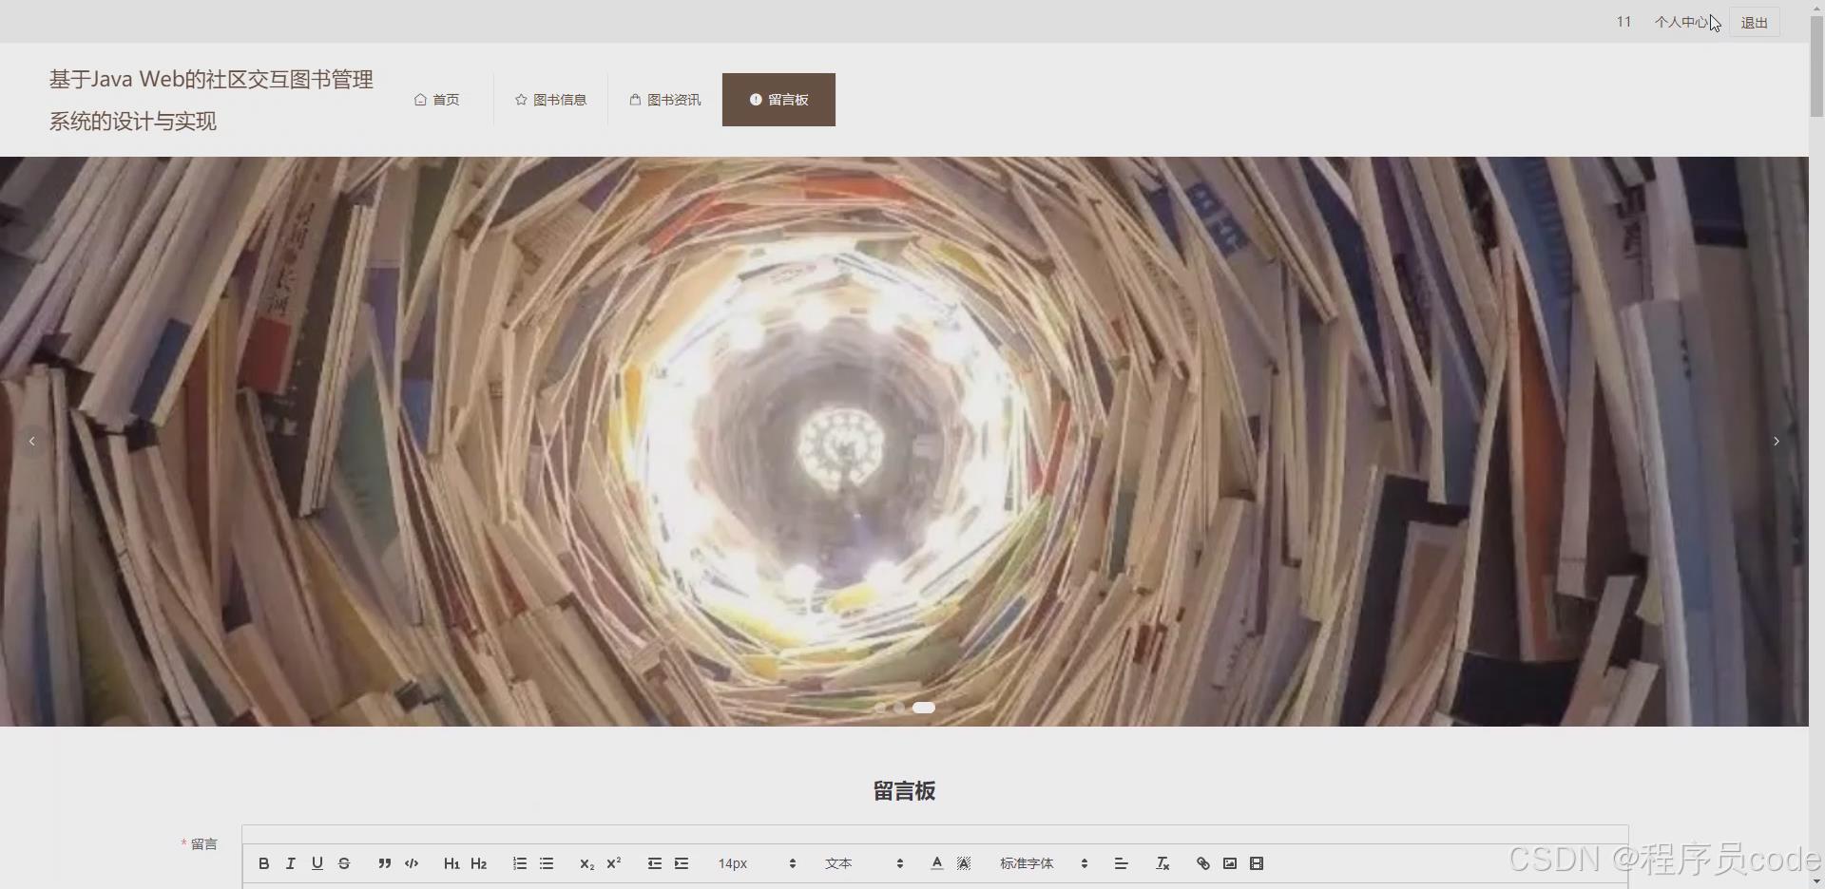The height and width of the screenshot is (889, 1825).
Task: Insert an image into the message
Action: click(x=1229, y=862)
